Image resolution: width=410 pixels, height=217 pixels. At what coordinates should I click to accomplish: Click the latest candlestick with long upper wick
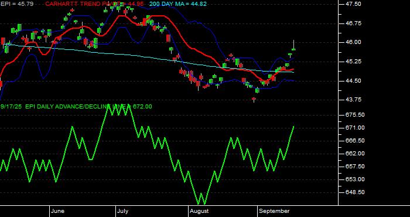(294, 45)
